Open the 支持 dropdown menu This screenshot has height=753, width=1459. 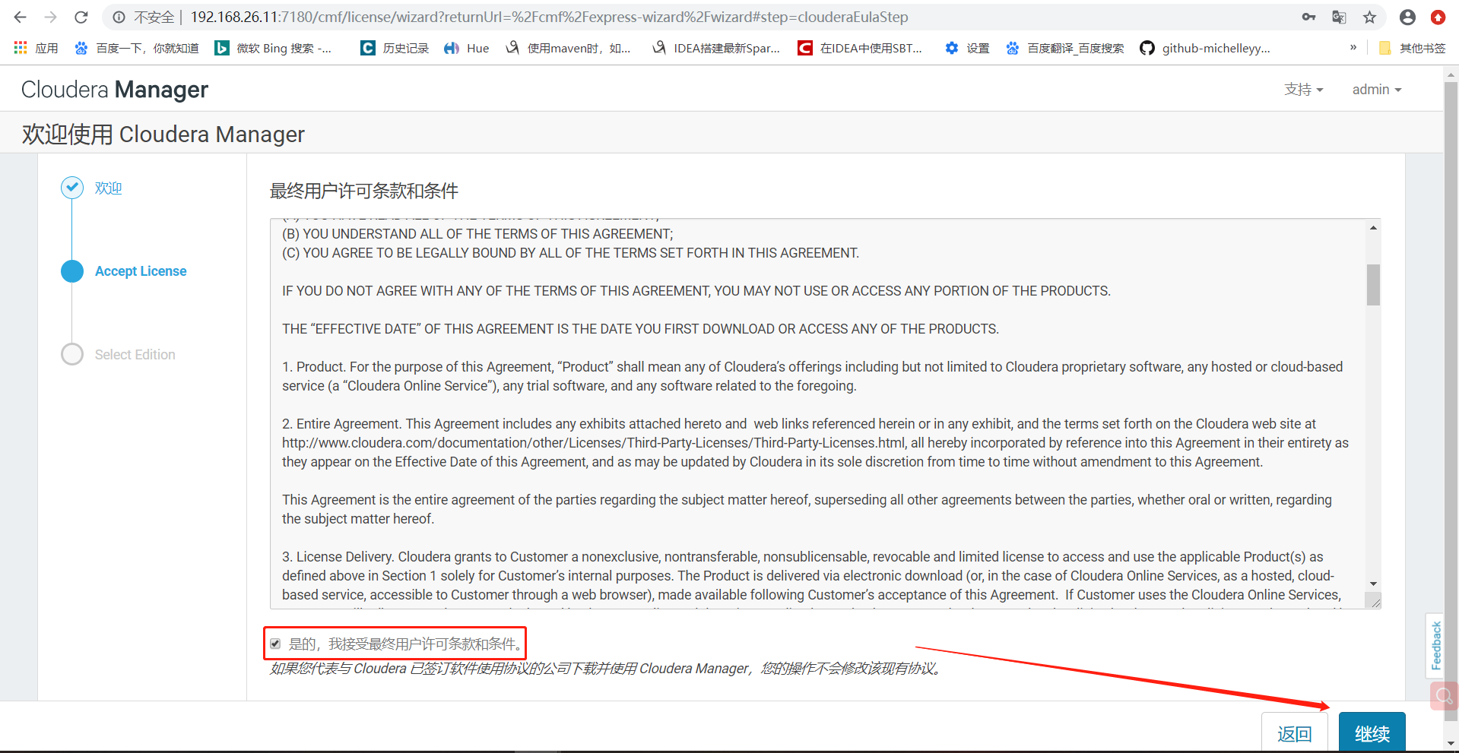[1304, 89]
